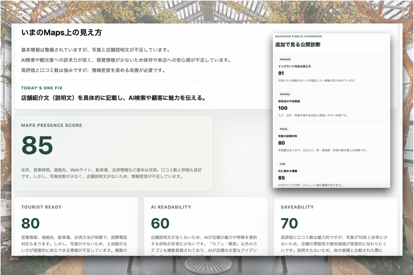Click the title "インバウンド対応の見え方"
Viewport: 414px width, 275px height.
point(294,66)
